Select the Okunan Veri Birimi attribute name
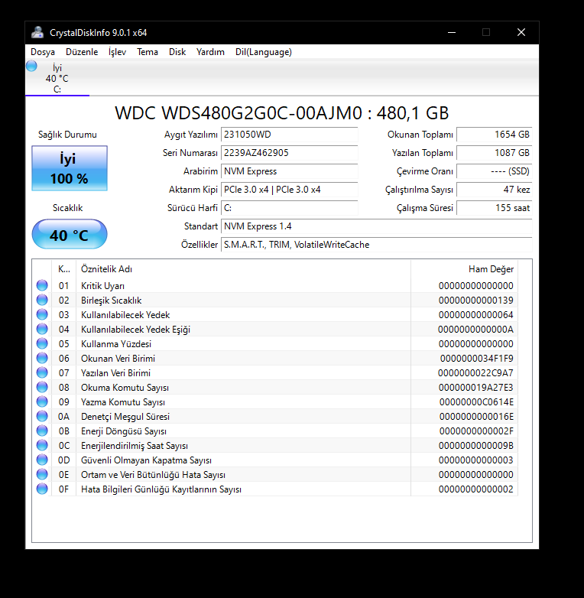This screenshot has width=584, height=598. click(118, 358)
